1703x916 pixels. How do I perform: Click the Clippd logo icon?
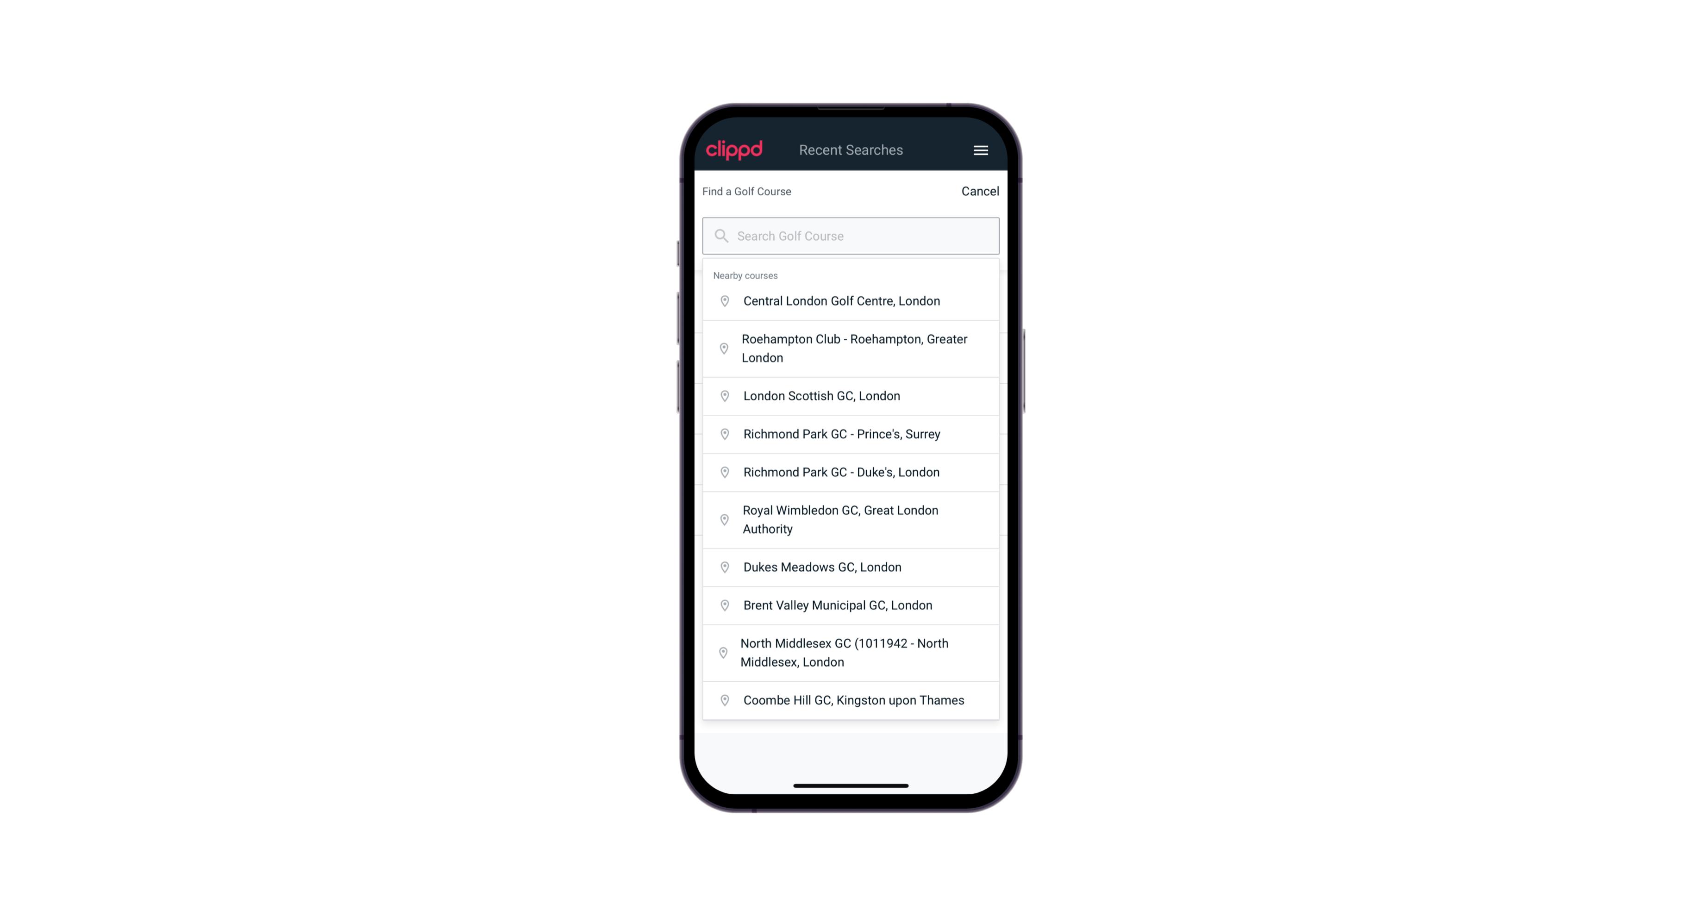pyautogui.click(x=735, y=150)
